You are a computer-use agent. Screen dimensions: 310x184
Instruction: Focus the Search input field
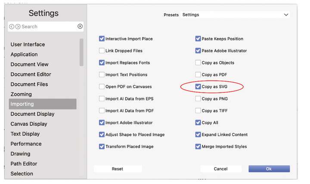tap(48, 27)
